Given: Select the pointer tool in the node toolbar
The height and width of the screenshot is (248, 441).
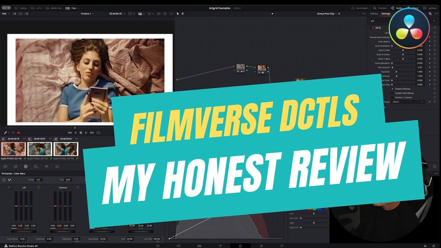Looking at the screenshot, I should (x=178, y=14).
